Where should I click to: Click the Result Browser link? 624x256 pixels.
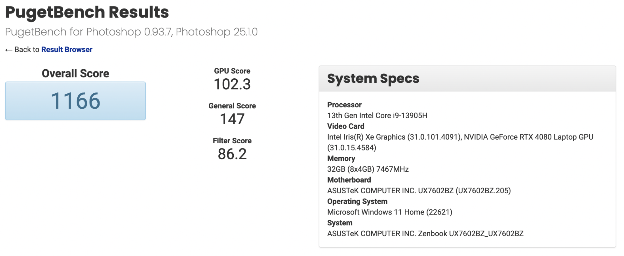coord(67,50)
